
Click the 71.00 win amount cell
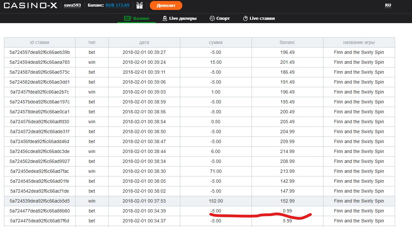coord(216,171)
